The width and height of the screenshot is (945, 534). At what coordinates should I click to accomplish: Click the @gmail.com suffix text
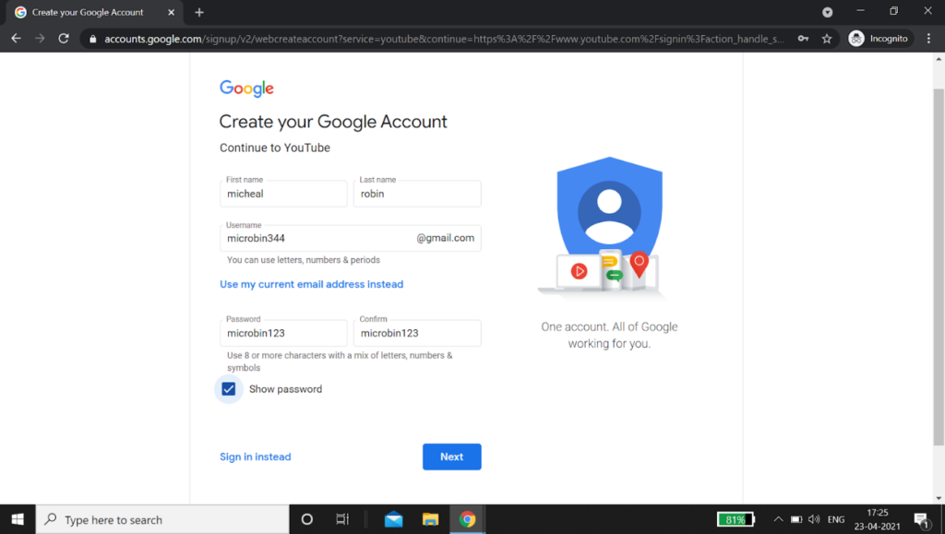(446, 238)
